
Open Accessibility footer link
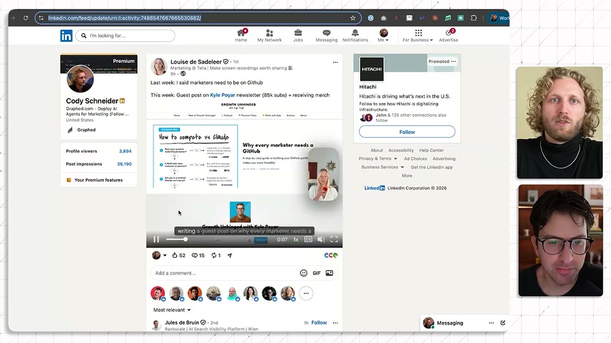[x=401, y=151]
